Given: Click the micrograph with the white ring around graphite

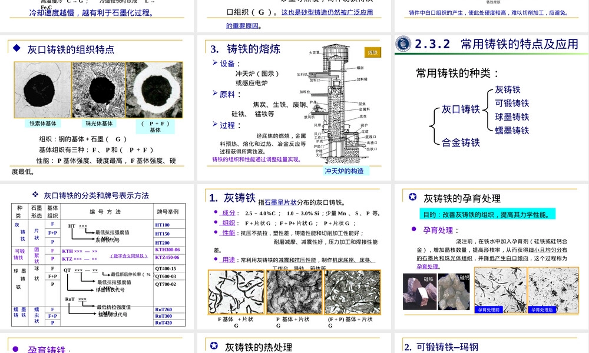Looking at the screenshot, I should coord(154,90).
